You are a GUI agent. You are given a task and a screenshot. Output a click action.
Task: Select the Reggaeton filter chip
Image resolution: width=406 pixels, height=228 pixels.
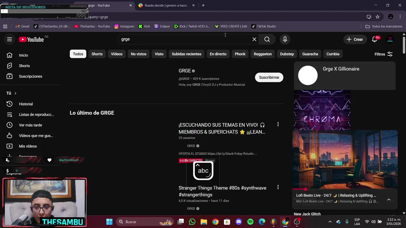pyautogui.click(x=263, y=54)
